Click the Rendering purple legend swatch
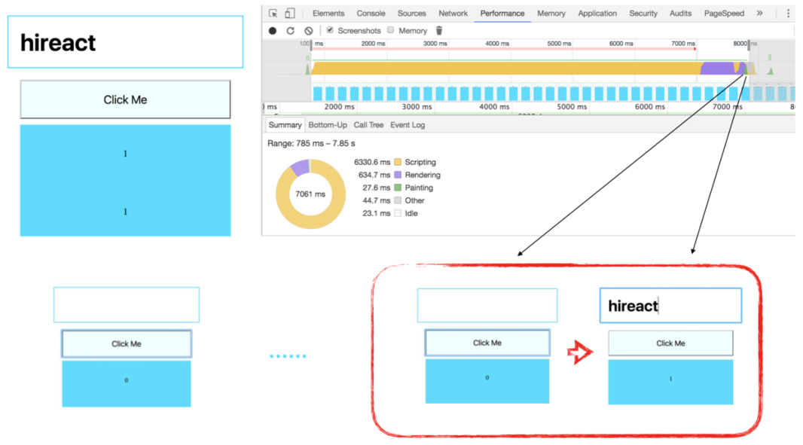 (x=398, y=175)
